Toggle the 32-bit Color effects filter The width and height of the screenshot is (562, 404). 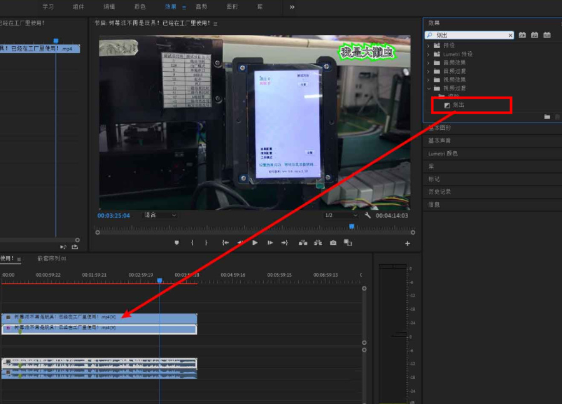(534, 36)
